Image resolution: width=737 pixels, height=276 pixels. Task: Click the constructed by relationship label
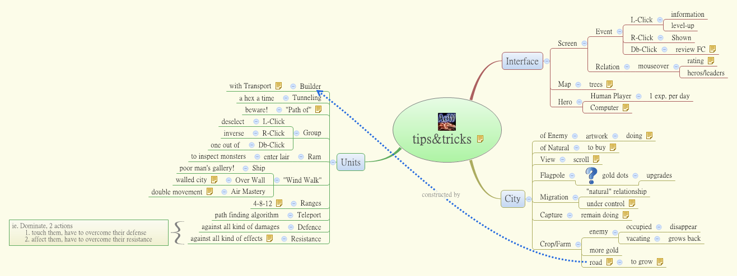click(441, 194)
